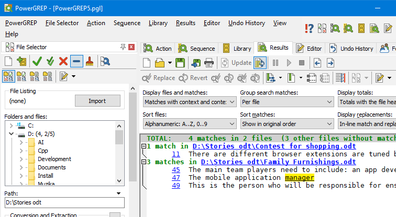Switch to the Action tab

(157, 48)
